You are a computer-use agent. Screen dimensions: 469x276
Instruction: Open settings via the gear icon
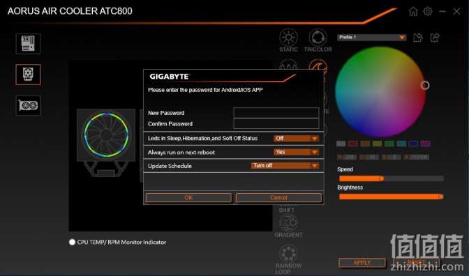click(428, 11)
